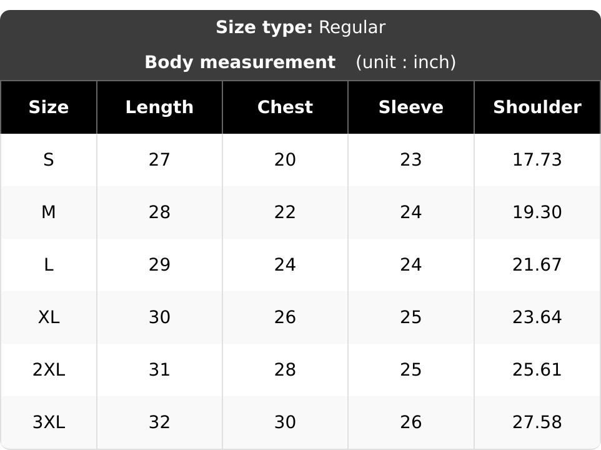The width and height of the screenshot is (601, 450).
Task: Select the M size row label
Action: click(x=49, y=212)
